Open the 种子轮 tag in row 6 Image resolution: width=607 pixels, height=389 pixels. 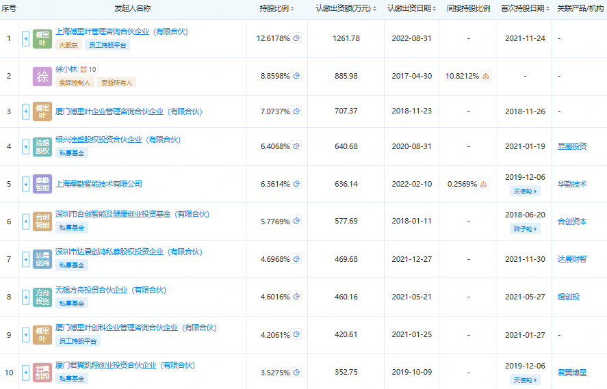(524, 229)
